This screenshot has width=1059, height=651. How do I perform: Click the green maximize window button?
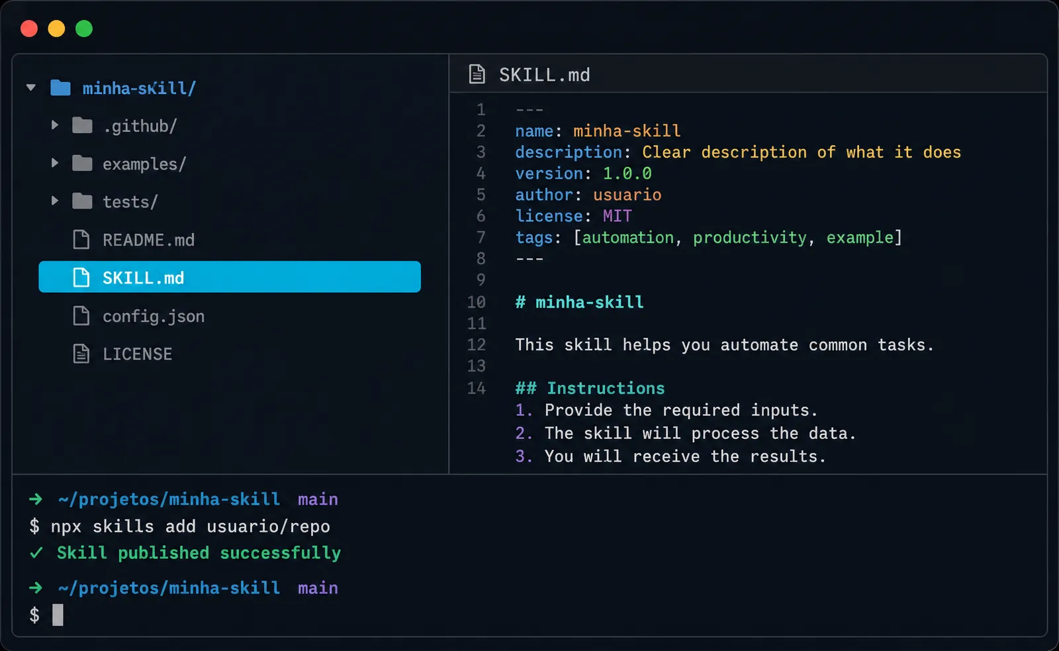point(84,28)
